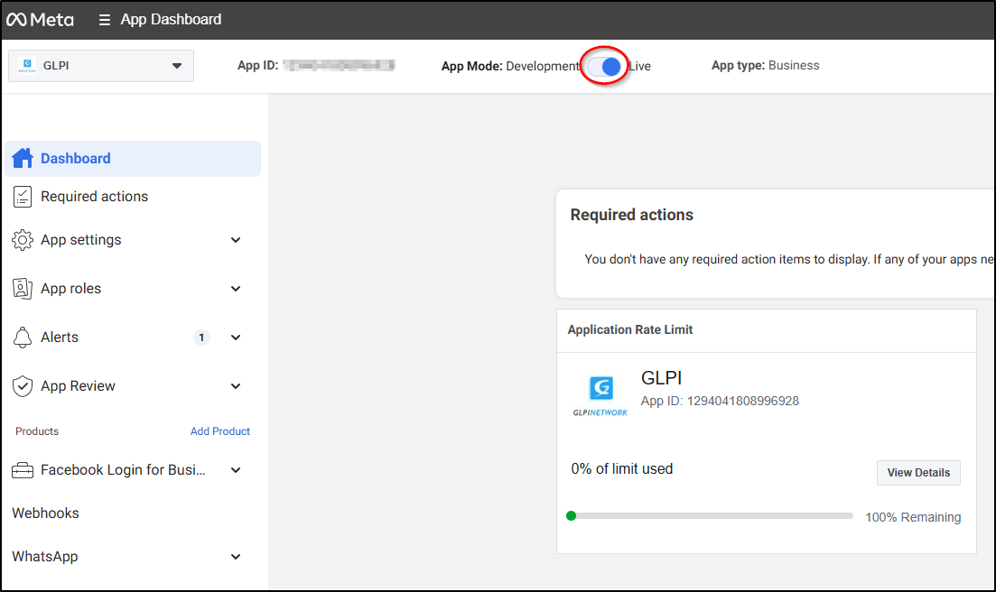Click the Required actions checklist icon
The image size is (996, 592).
tap(23, 197)
